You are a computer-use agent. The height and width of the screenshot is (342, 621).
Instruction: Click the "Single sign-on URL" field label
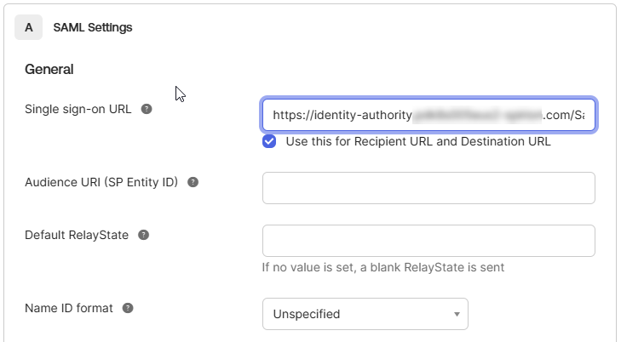[x=78, y=110]
